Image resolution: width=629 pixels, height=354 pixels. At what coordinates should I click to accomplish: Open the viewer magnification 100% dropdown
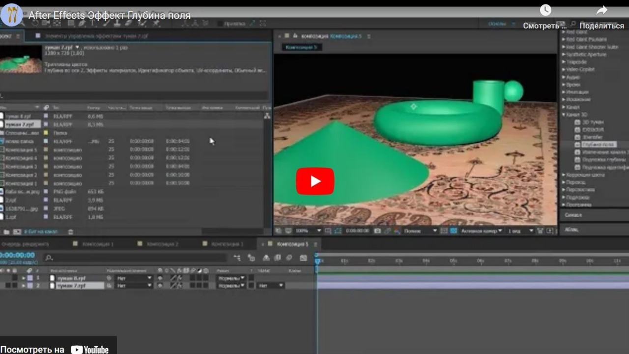tap(308, 231)
